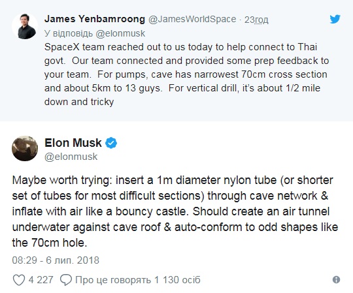
Task: Open the 08:29 - 6 лип. 2018 date link
Action: (x=56, y=260)
